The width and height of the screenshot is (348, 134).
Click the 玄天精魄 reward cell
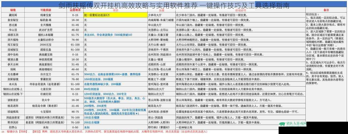(46, 25)
